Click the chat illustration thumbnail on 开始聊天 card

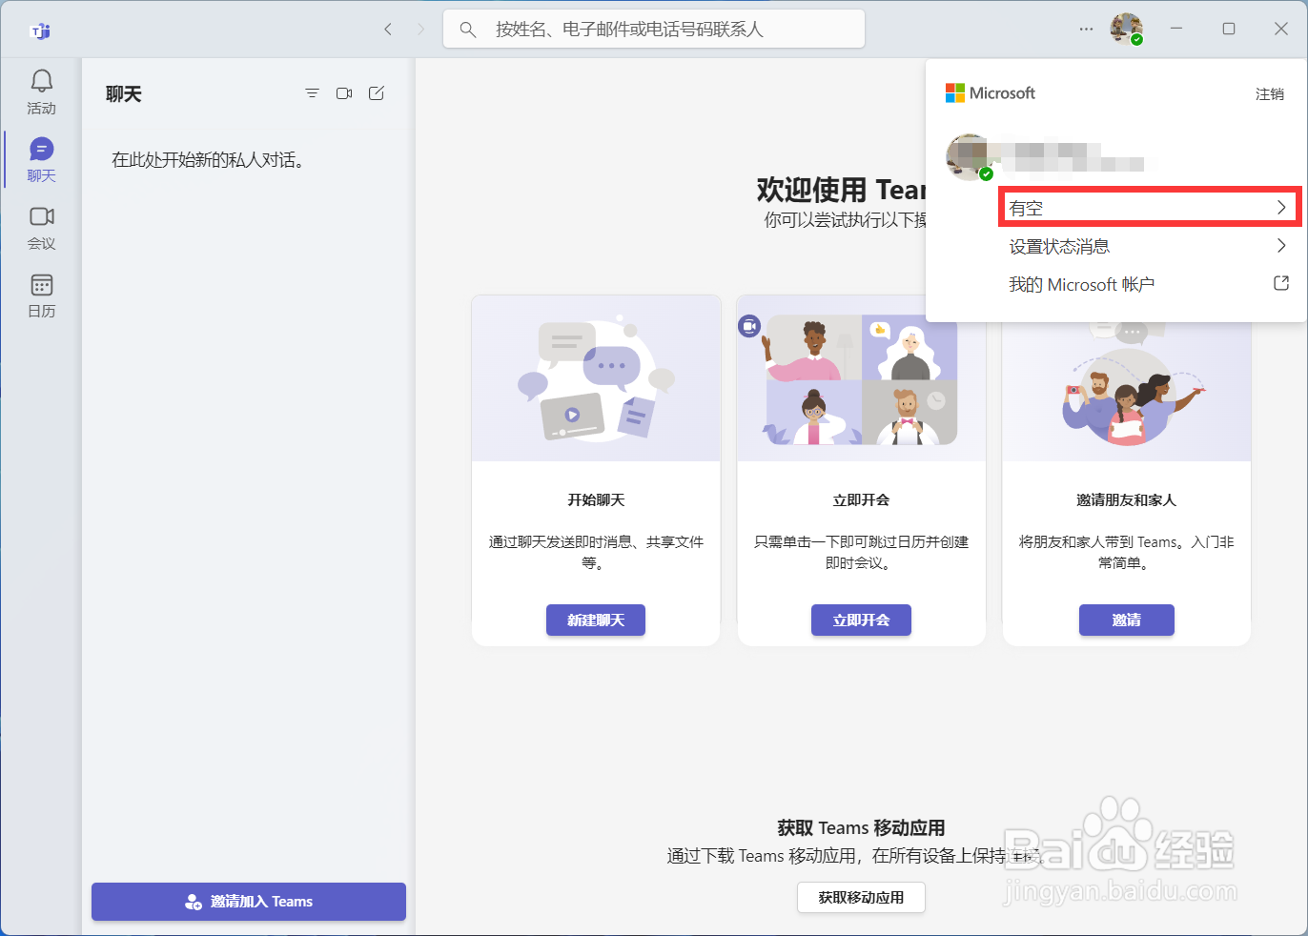596,378
